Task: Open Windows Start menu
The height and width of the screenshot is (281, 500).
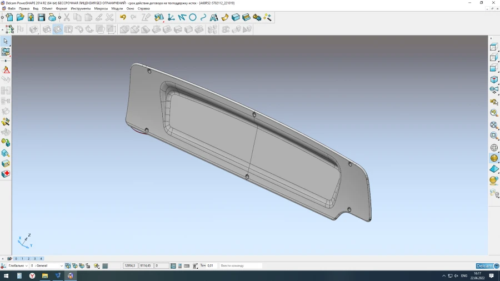Action: [6, 275]
